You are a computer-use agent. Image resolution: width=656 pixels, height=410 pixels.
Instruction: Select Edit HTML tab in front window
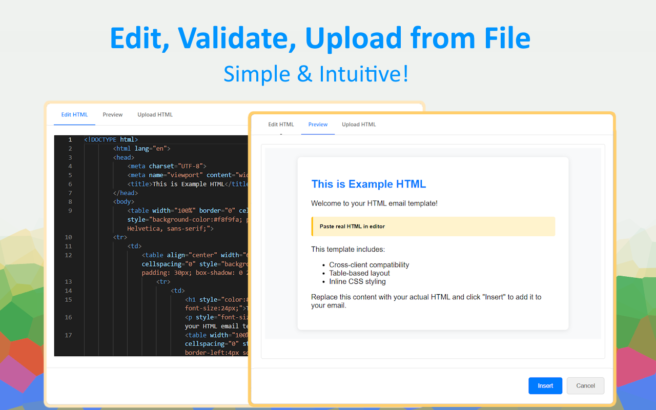[281, 125]
